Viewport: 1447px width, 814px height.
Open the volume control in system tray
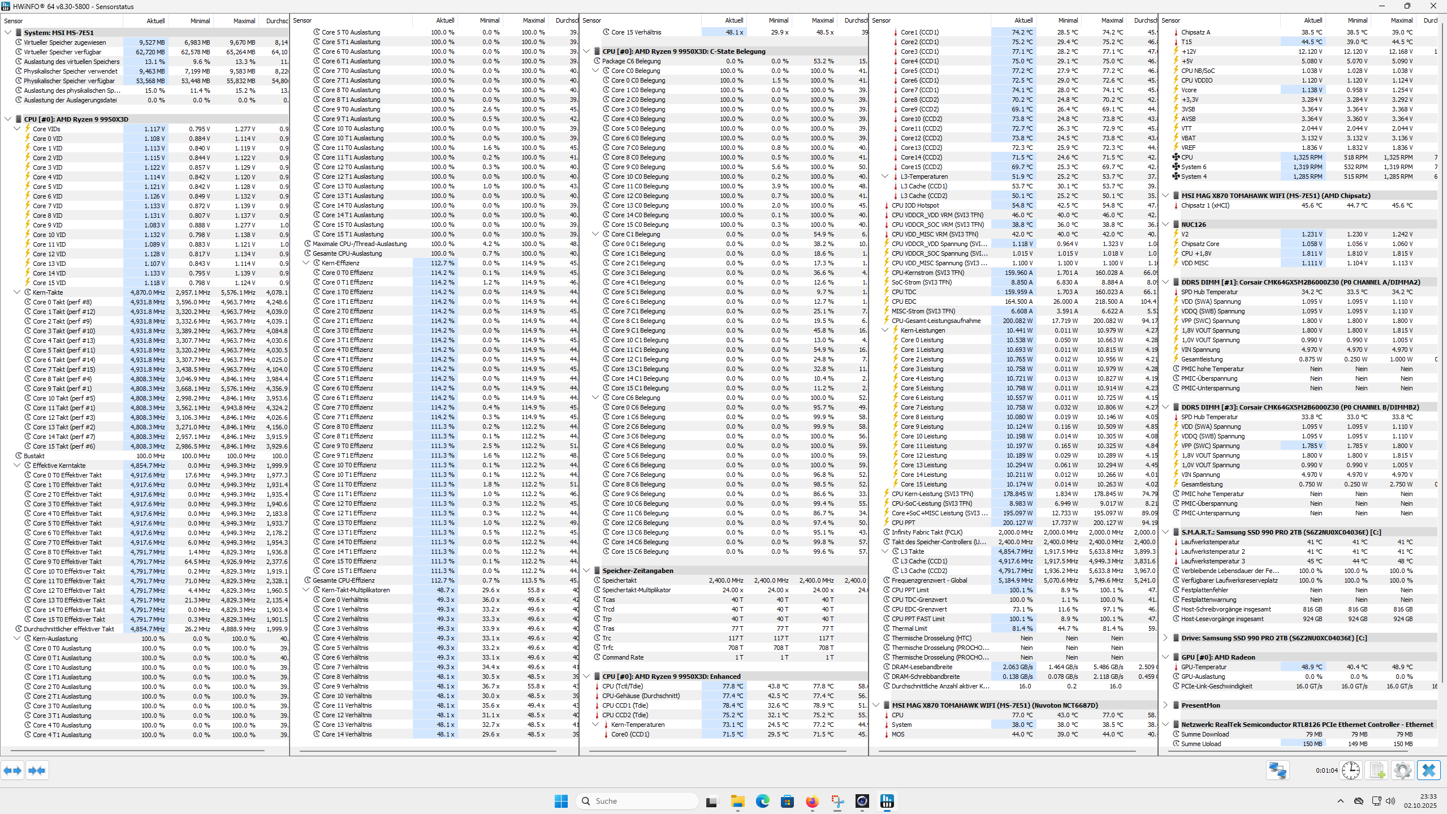click(1390, 801)
